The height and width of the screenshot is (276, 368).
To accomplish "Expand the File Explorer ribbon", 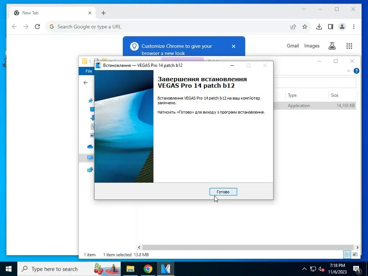I will click(349, 71).
